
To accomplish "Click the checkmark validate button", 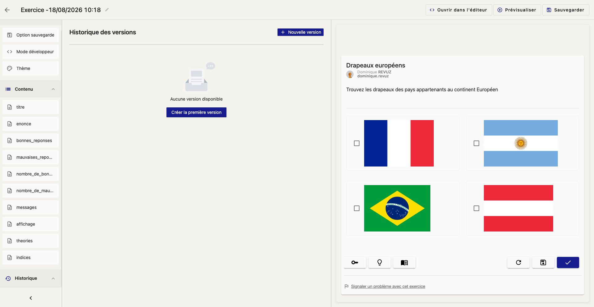I will pyautogui.click(x=568, y=262).
